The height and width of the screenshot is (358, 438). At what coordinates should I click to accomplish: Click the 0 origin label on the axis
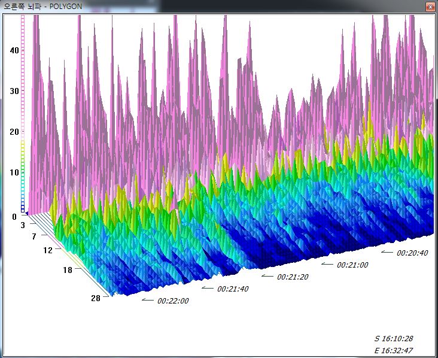(x=14, y=217)
